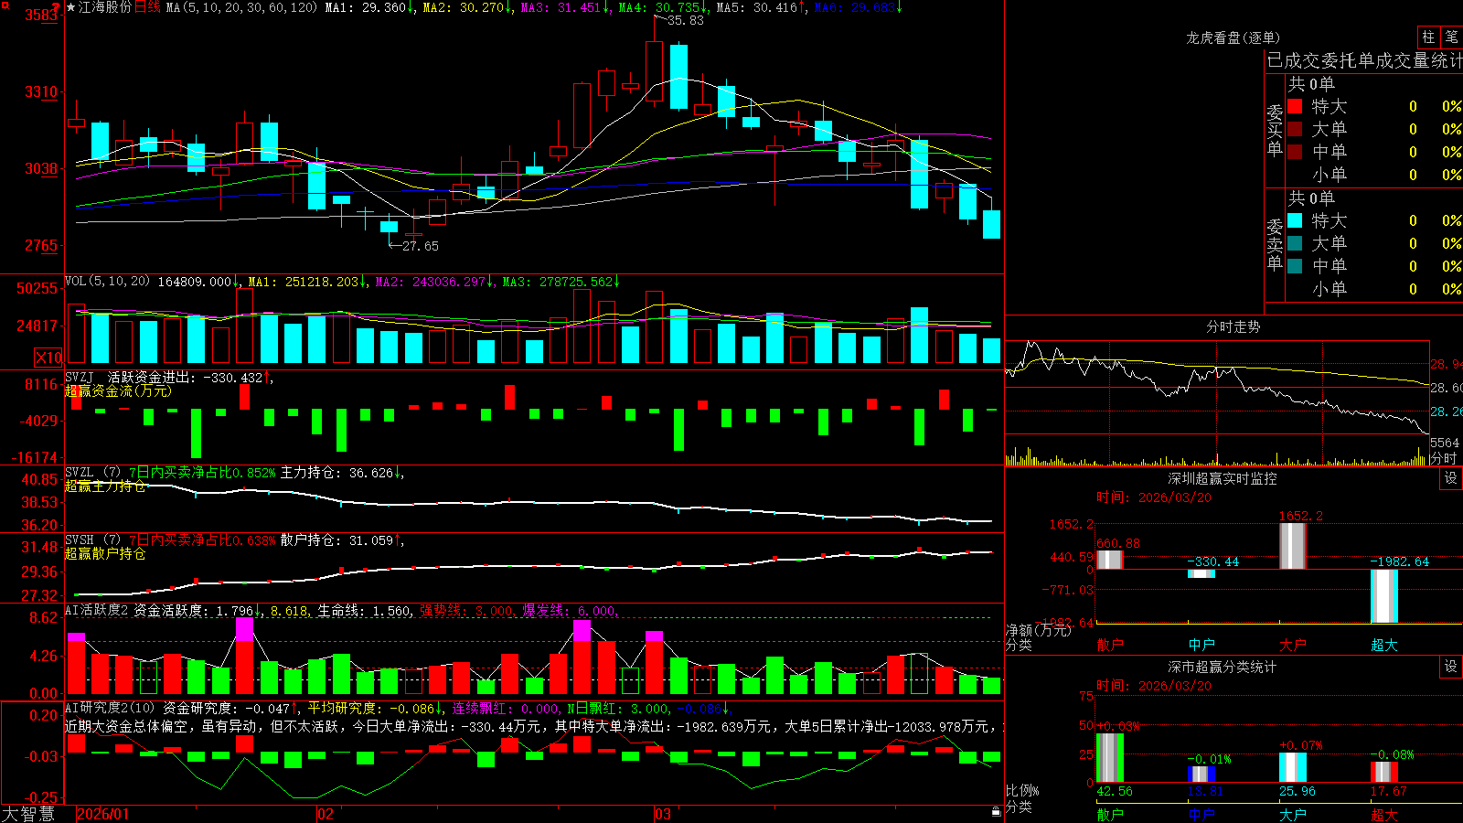Click red swatch for 委买单 特大

tap(1295, 106)
